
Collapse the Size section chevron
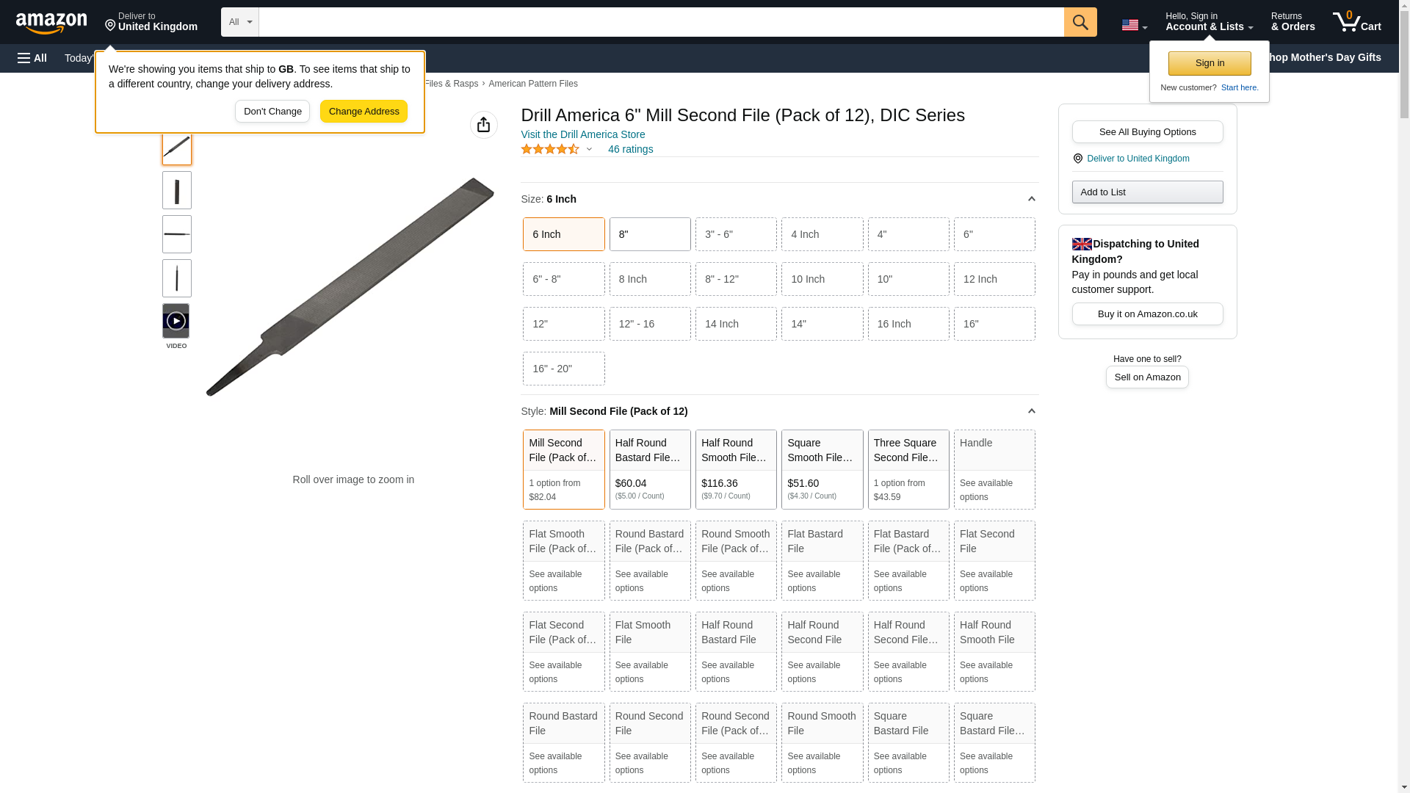click(x=1031, y=199)
